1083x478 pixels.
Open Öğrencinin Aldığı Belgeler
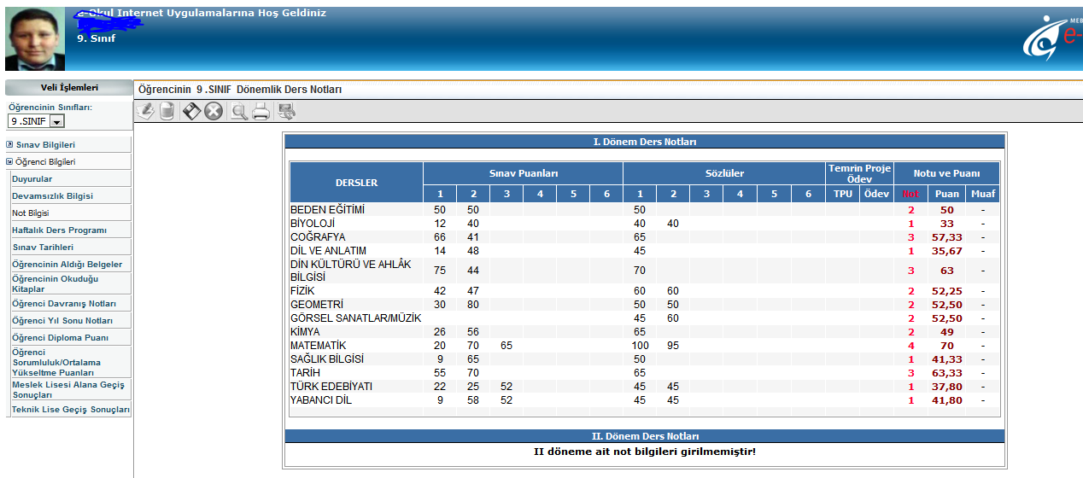(x=67, y=264)
